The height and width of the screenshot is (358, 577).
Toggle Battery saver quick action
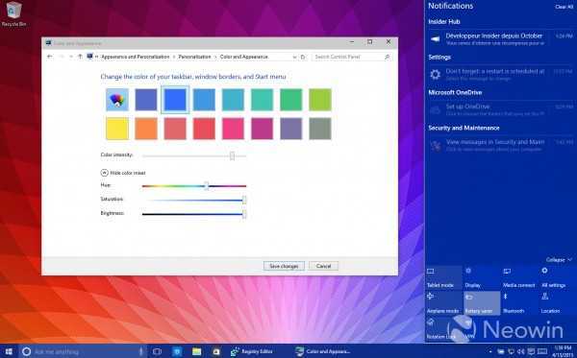pos(482,303)
